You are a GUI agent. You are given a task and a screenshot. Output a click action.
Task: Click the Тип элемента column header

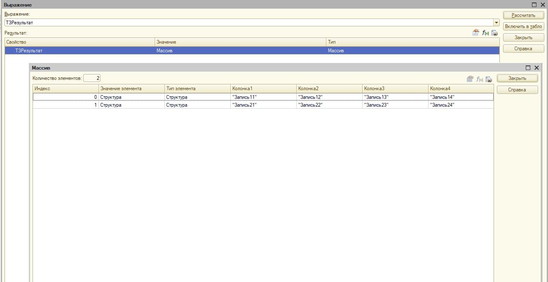pos(197,89)
